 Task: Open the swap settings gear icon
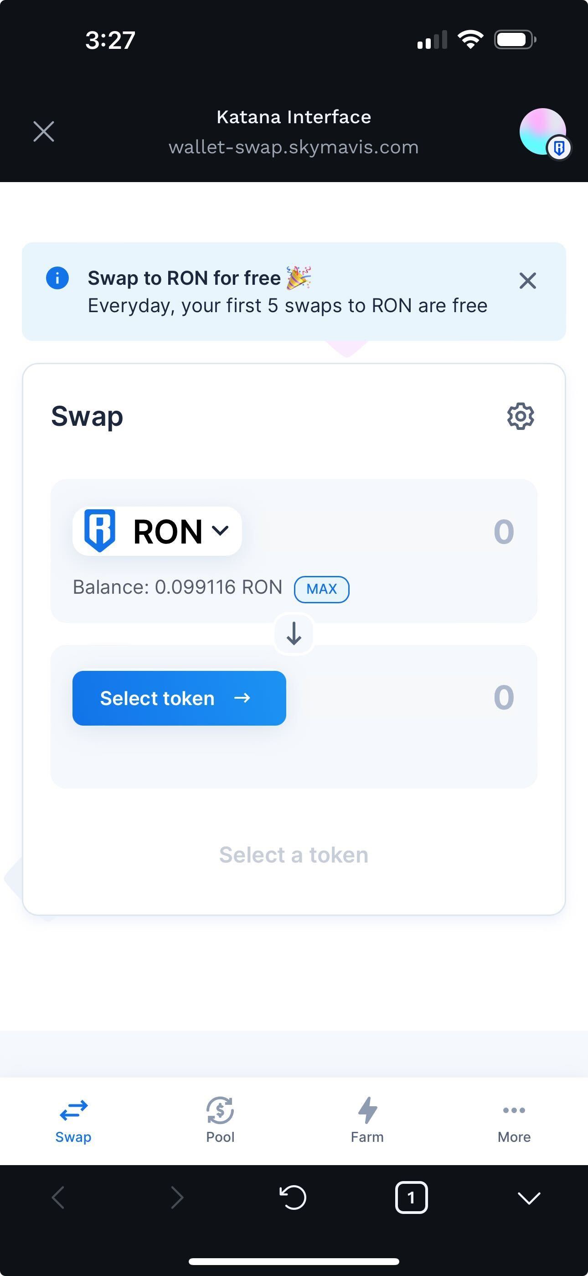[x=519, y=417]
